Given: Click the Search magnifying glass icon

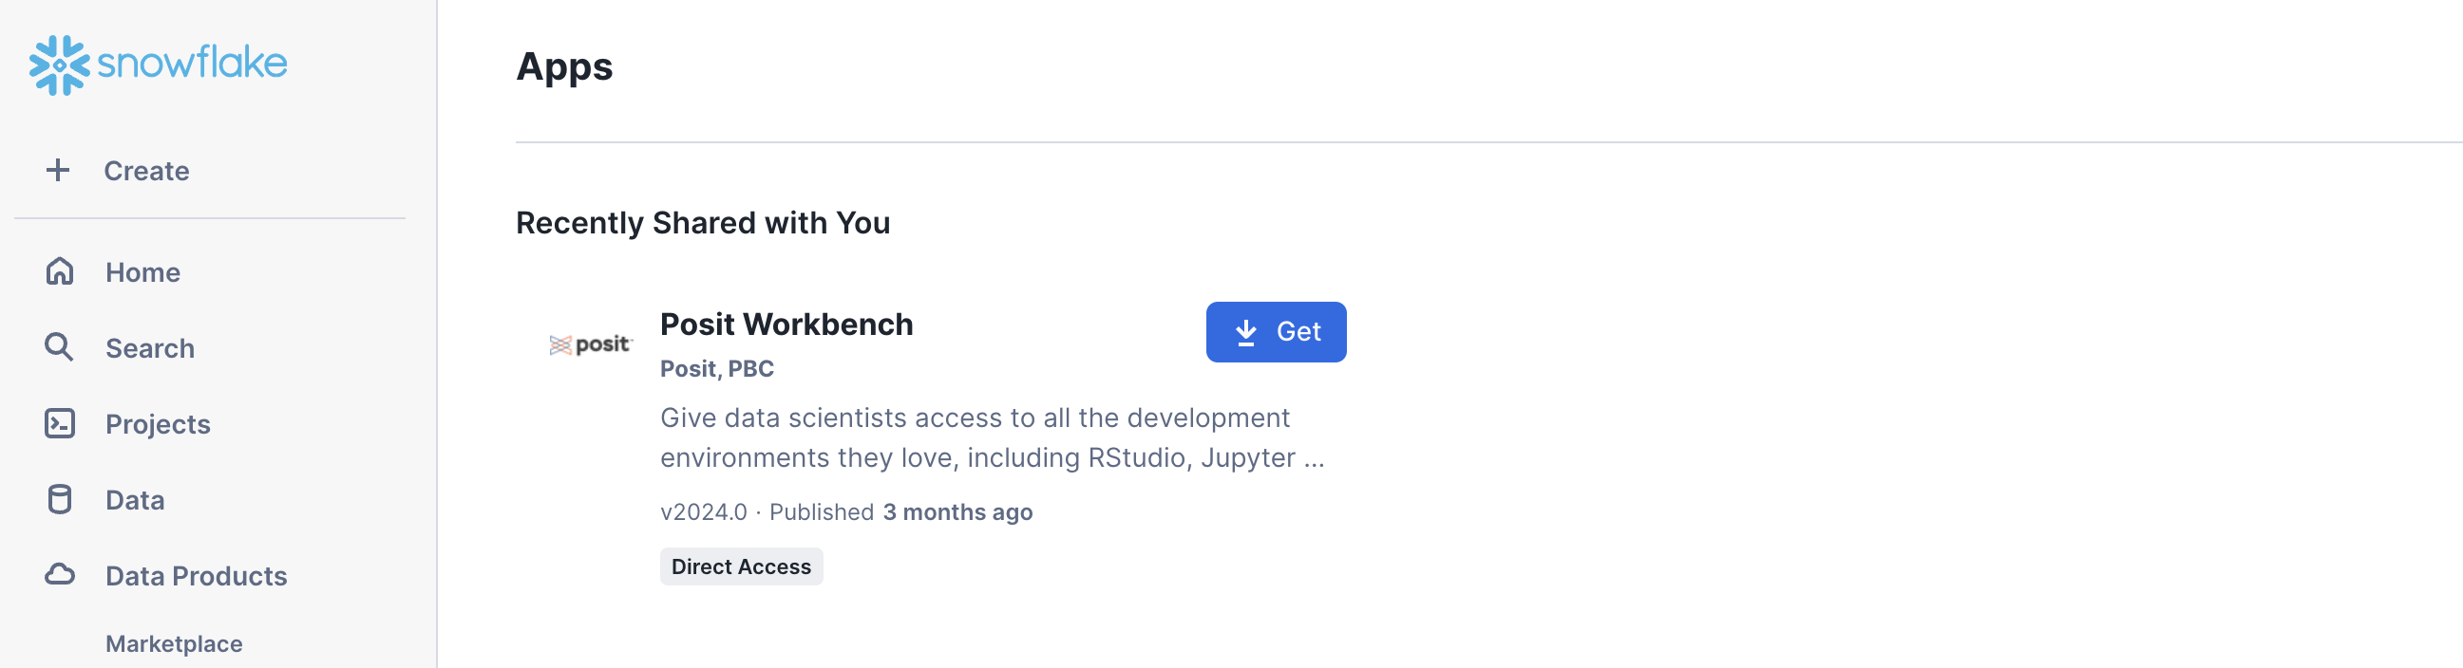Looking at the screenshot, I should click(x=59, y=348).
